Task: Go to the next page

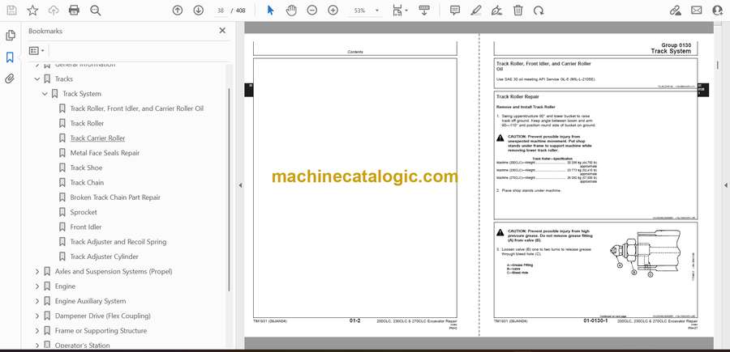Action: point(199,11)
